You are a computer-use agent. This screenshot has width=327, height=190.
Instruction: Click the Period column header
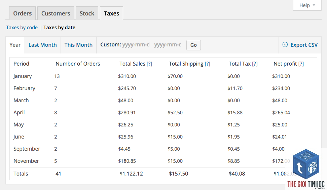tap(21, 64)
